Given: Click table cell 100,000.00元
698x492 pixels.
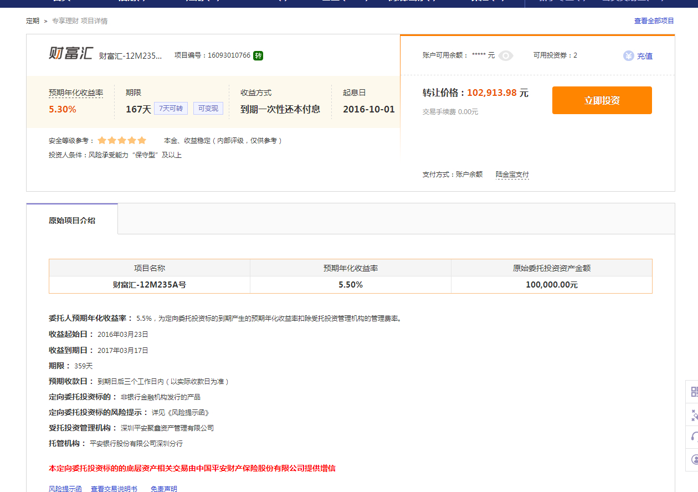Looking at the screenshot, I should [x=552, y=285].
